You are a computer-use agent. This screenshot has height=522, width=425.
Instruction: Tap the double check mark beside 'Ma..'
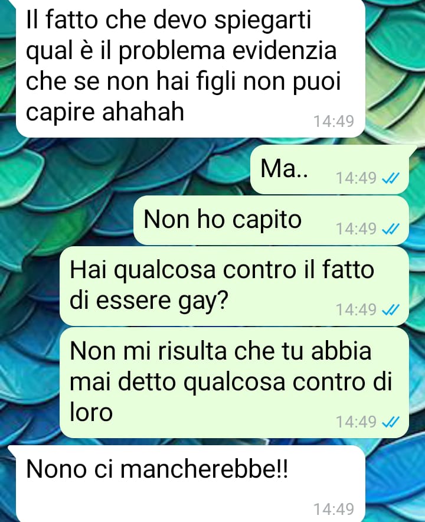tap(390, 178)
